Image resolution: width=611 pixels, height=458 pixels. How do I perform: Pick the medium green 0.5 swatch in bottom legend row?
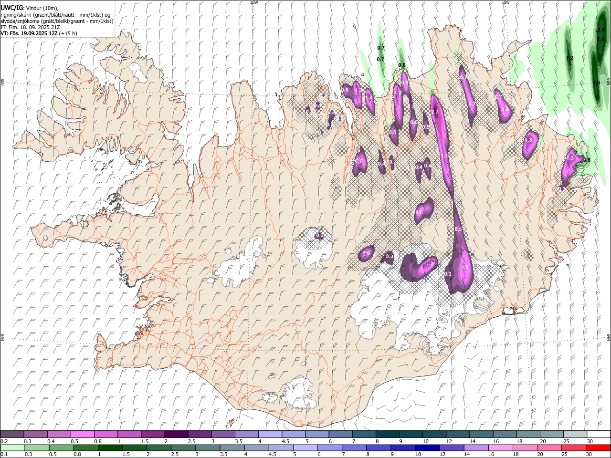coord(61,448)
